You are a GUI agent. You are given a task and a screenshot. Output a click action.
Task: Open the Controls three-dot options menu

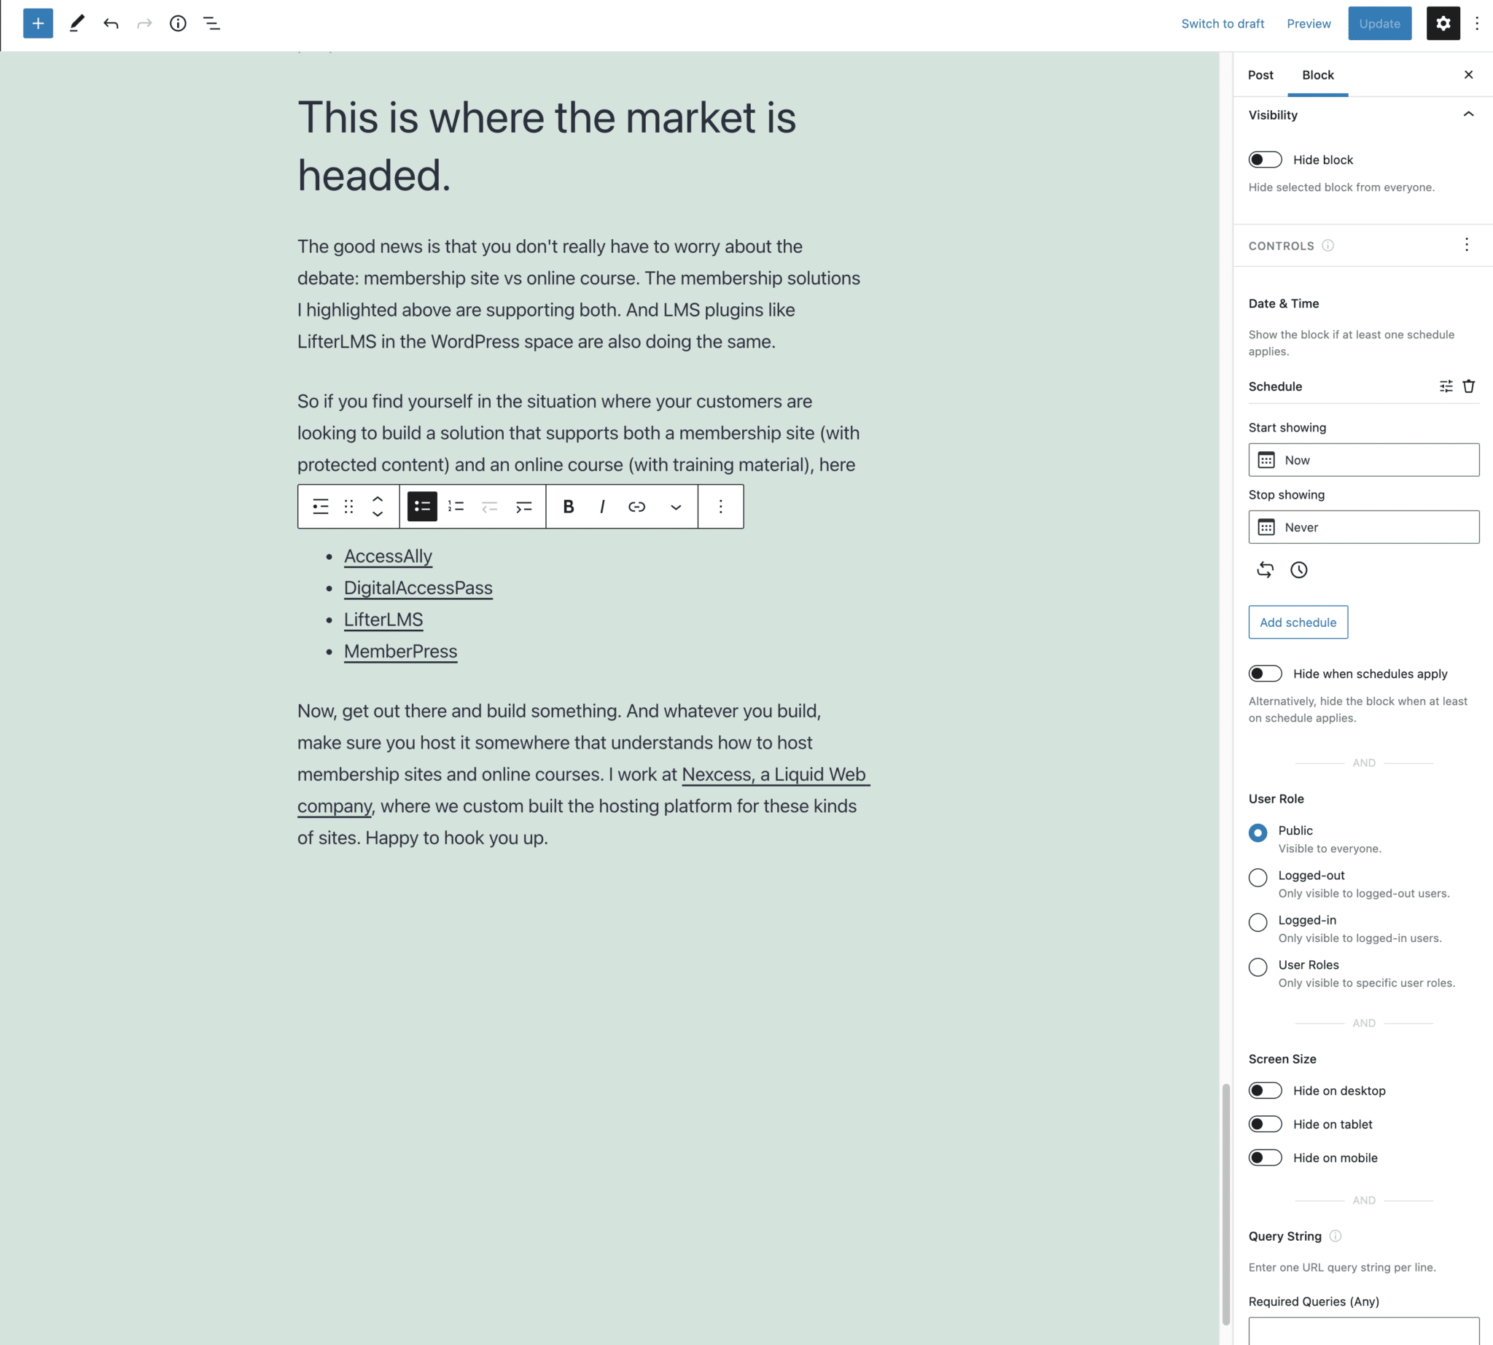point(1467,245)
